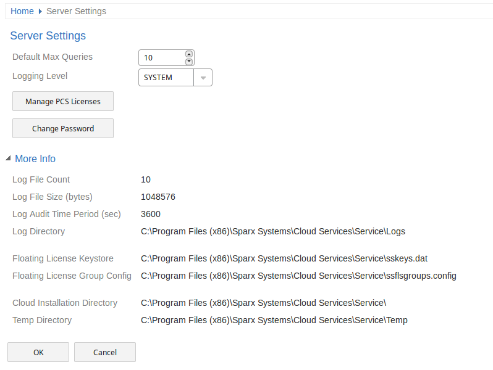Click the Log Directory path text
The width and height of the screenshot is (493, 370).
click(272, 232)
